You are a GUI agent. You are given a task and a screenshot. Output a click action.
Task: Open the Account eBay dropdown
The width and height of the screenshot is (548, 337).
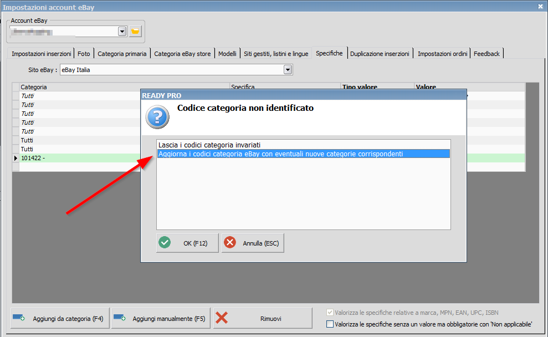(122, 32)
